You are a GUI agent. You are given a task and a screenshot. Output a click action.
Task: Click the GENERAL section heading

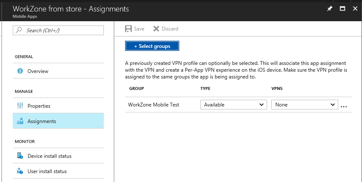tap(24, 56)
